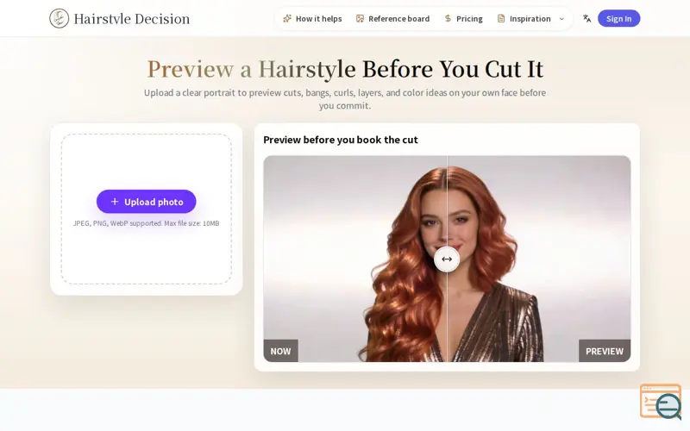This screenshot has width=690, height=431.
Task: Click the plus icon on Upload photo
Action: pyautogui.click(x=115, y=202)
